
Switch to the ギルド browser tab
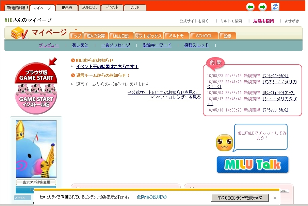pyautogui.click(x=135, y=7)
